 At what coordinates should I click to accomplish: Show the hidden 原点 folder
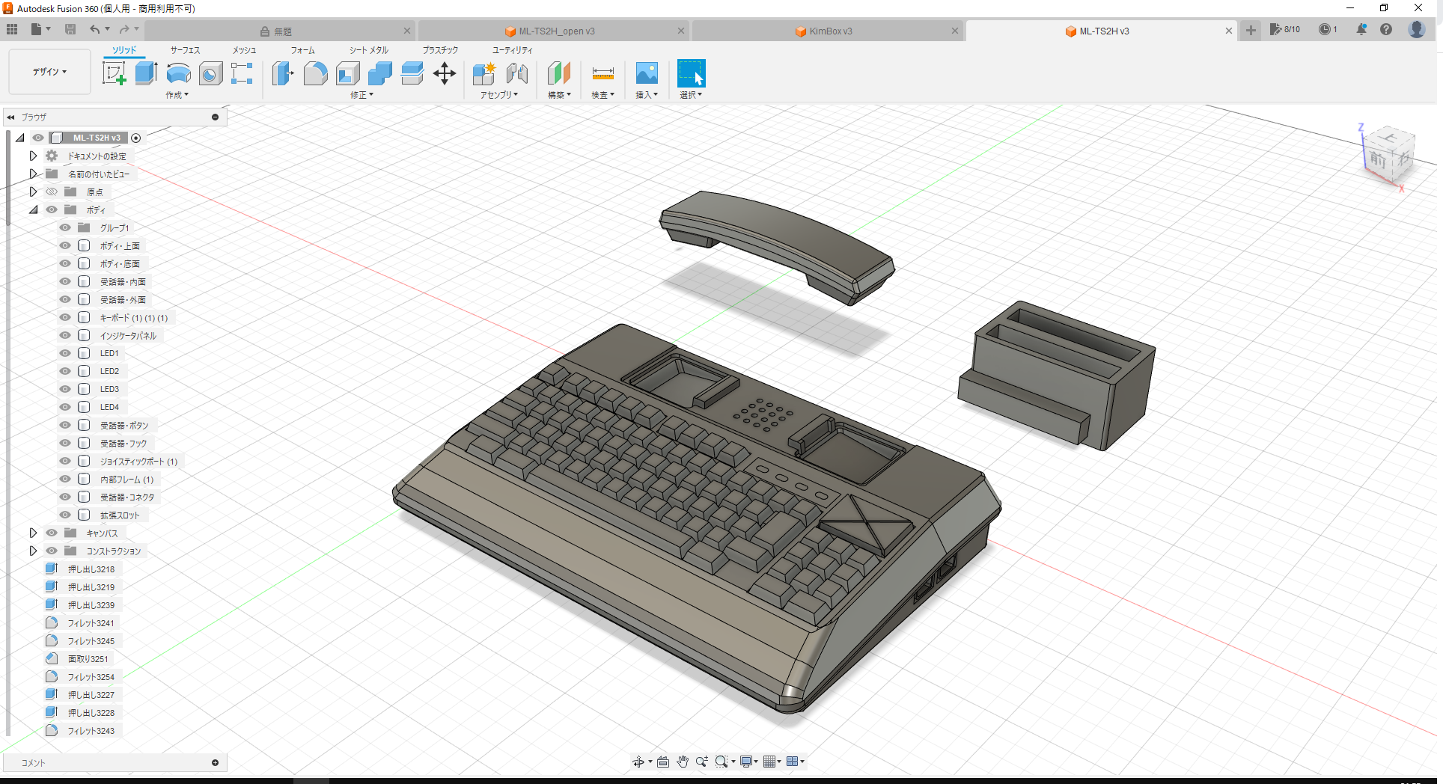(51, 192)
